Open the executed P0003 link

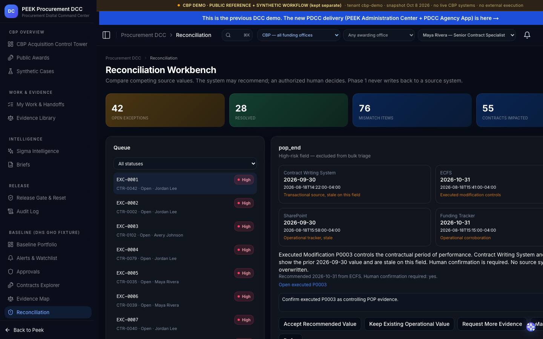point(302,285)
